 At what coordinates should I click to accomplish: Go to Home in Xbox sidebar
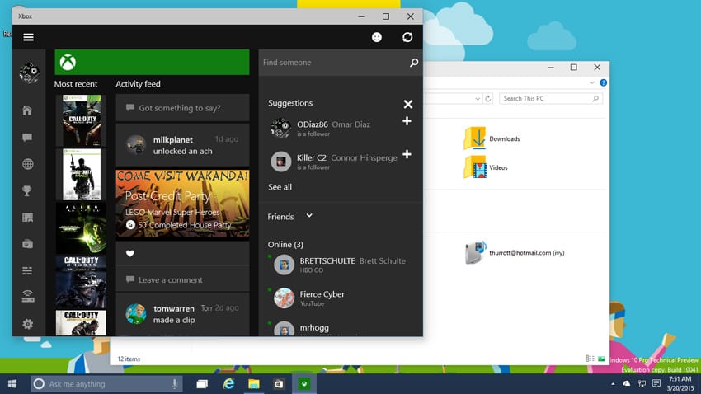coord(27,110)
